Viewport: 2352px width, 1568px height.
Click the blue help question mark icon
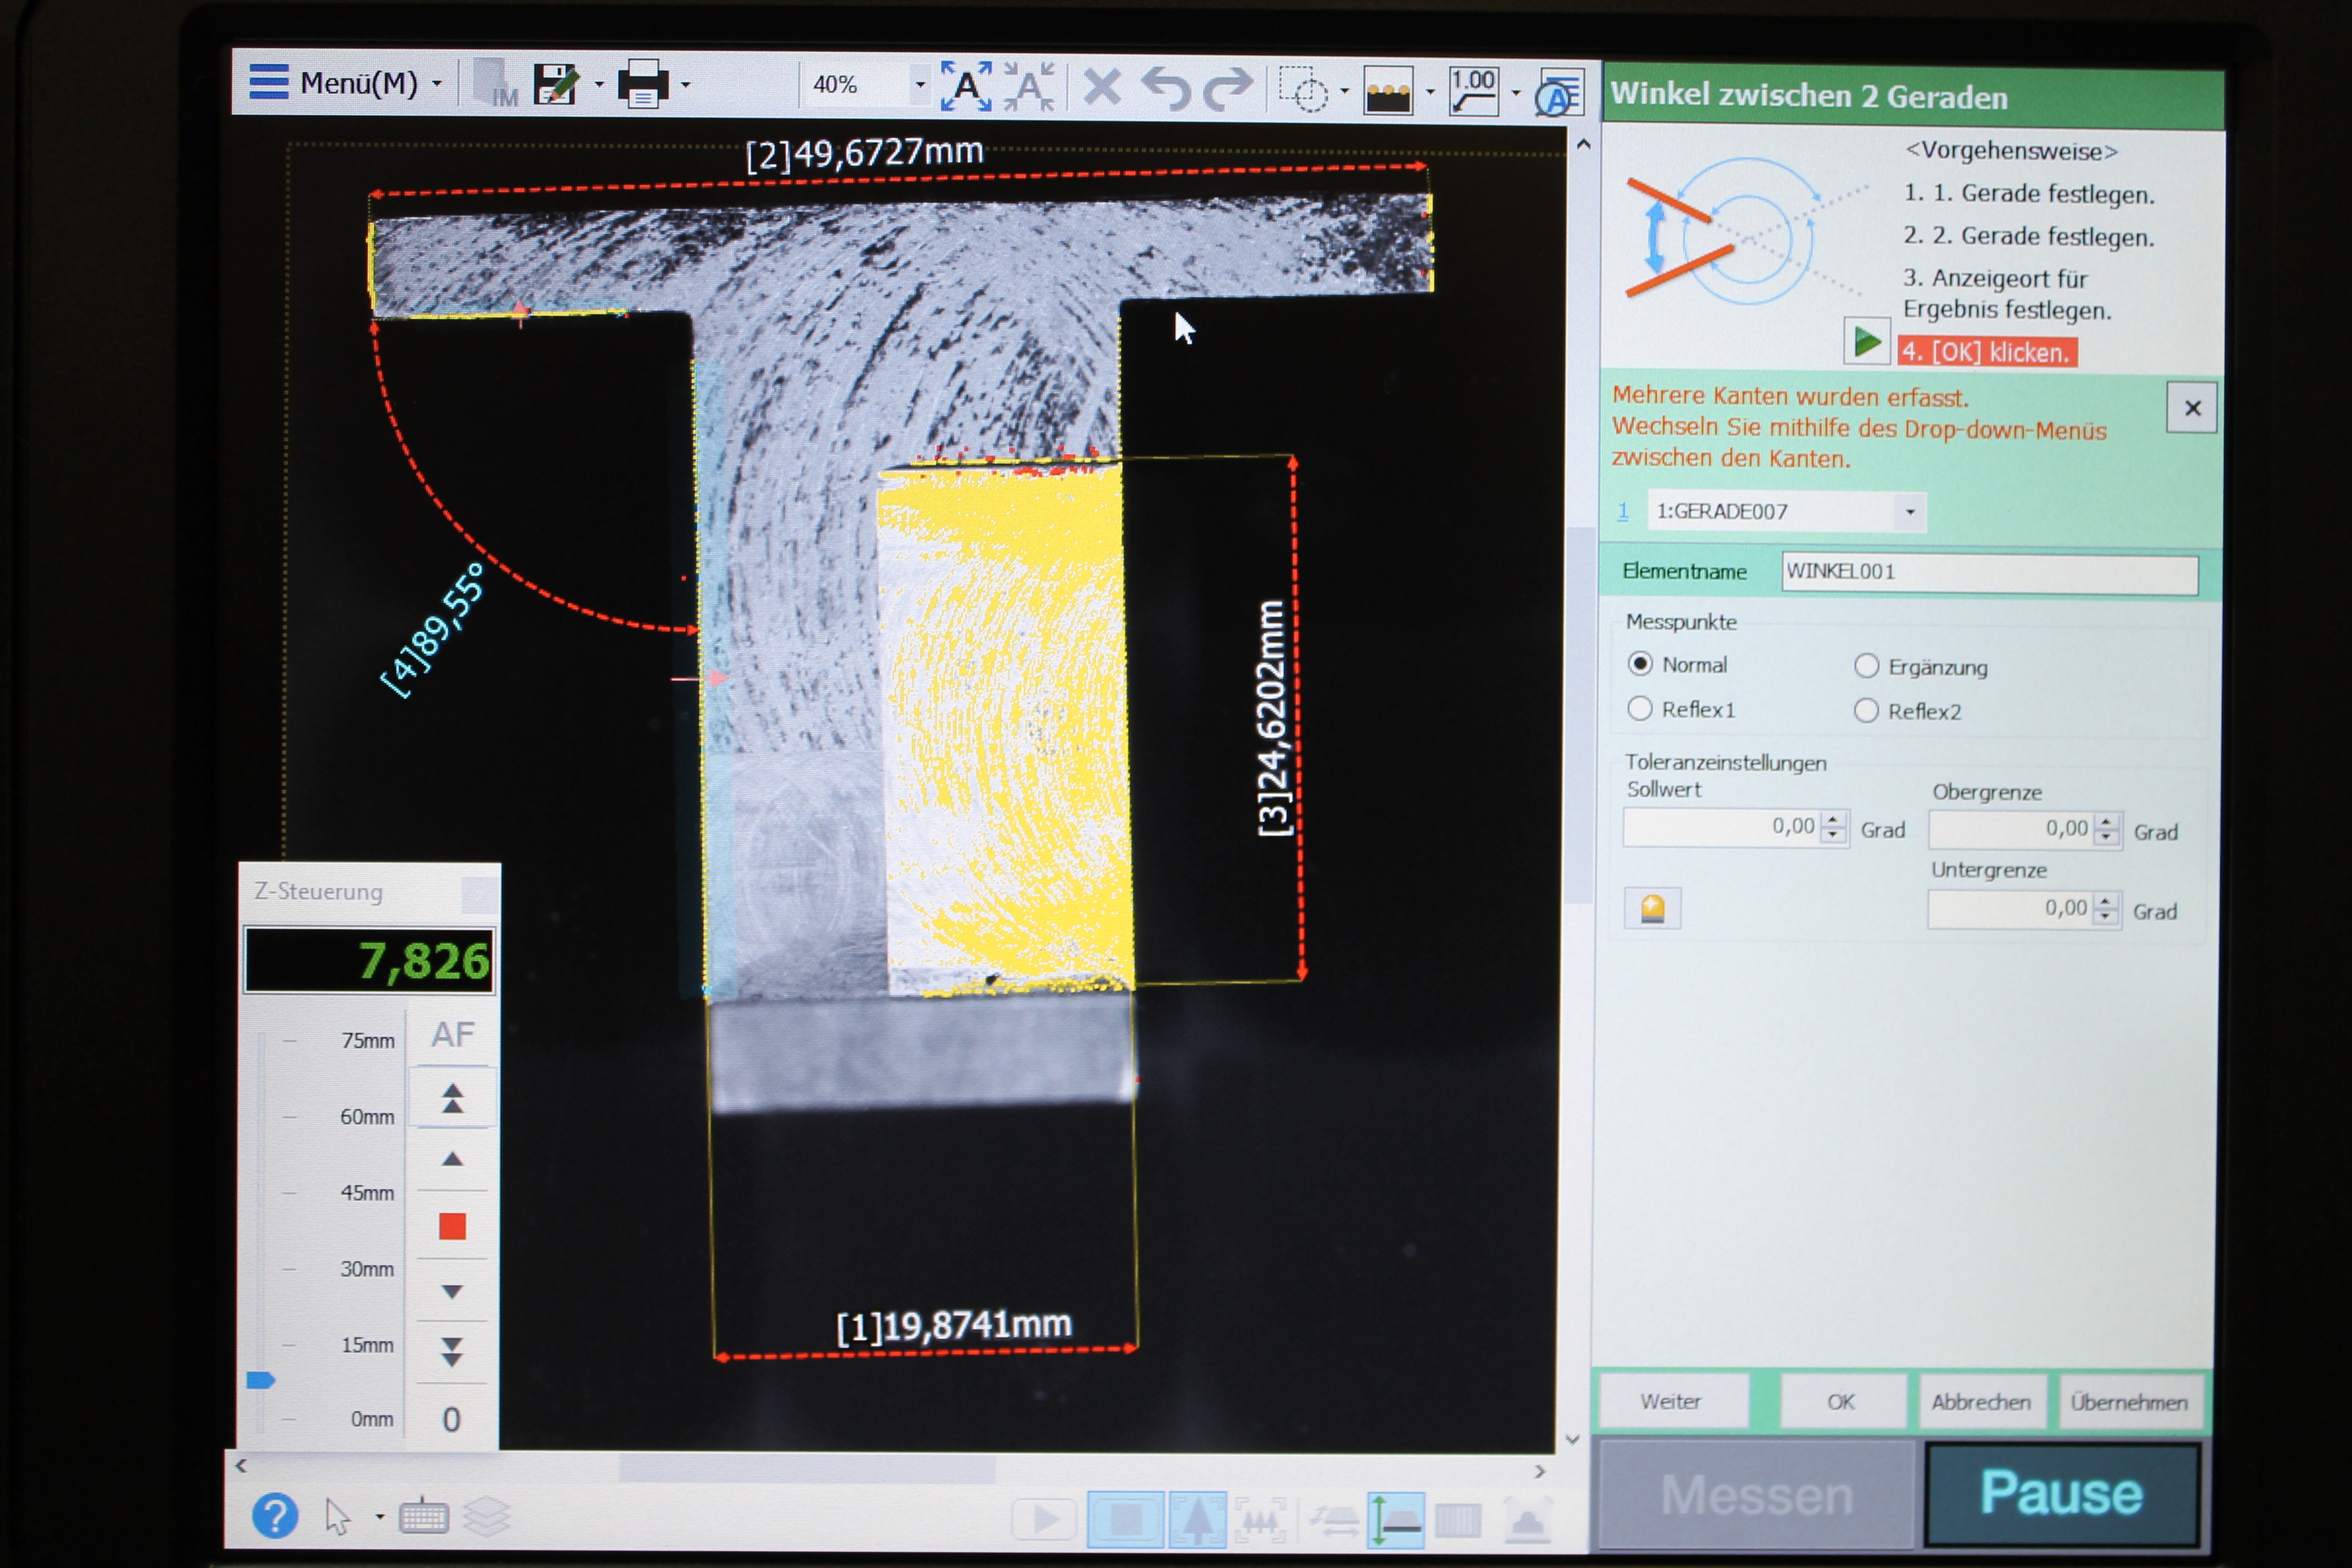[x=275, y=1516]
